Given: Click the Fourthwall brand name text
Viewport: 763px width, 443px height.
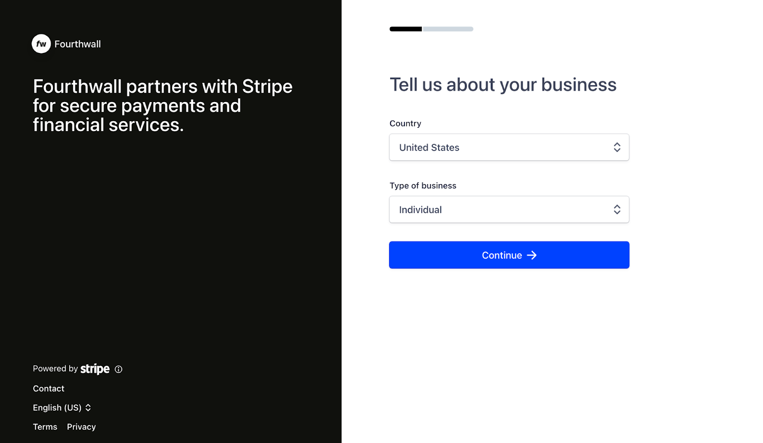Looking at the screenshot, I should click(78, 44).
